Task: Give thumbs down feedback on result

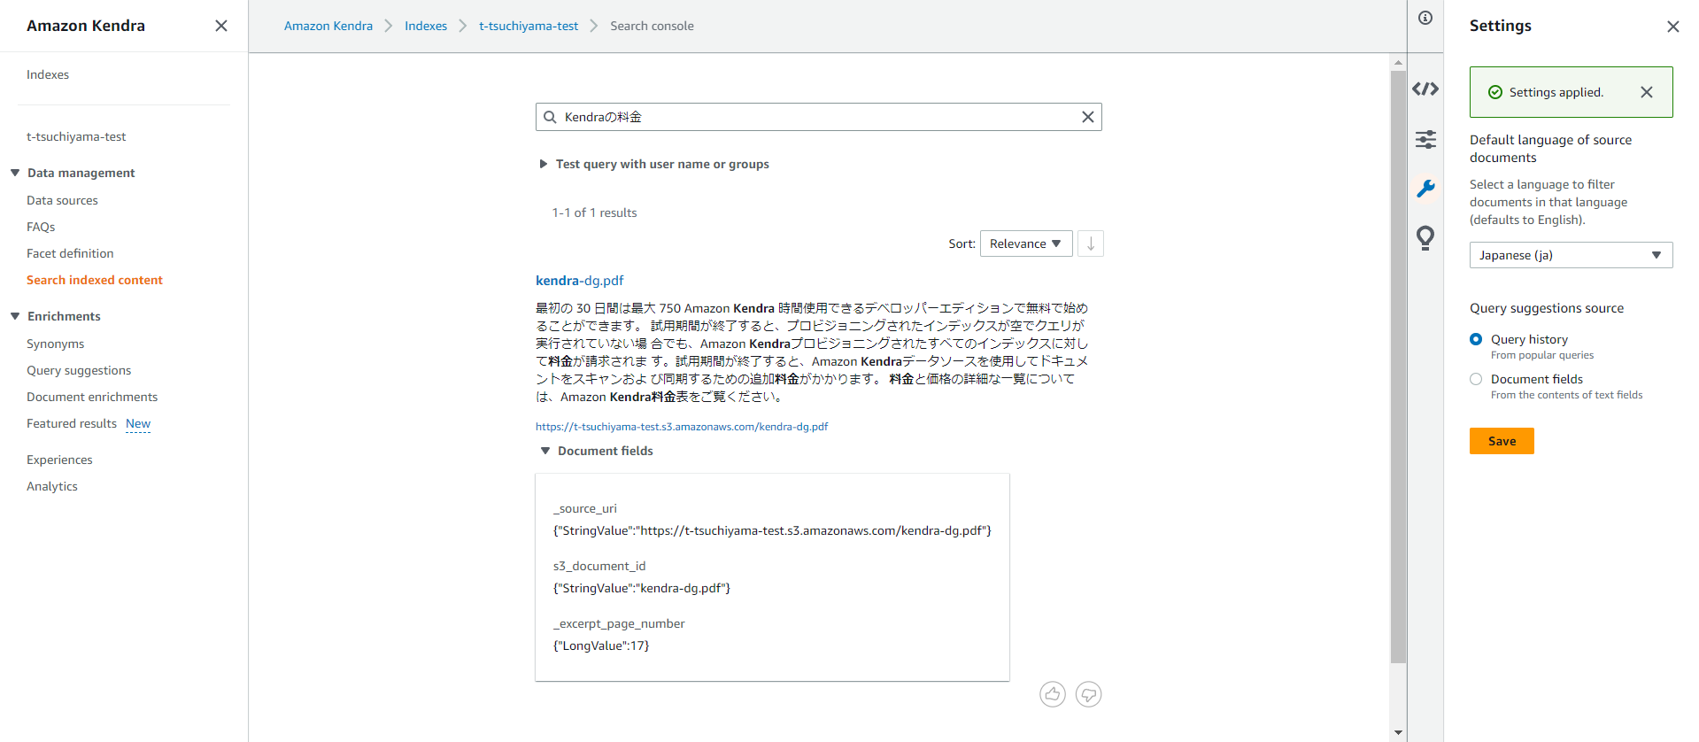Action: click(1088, 694)
